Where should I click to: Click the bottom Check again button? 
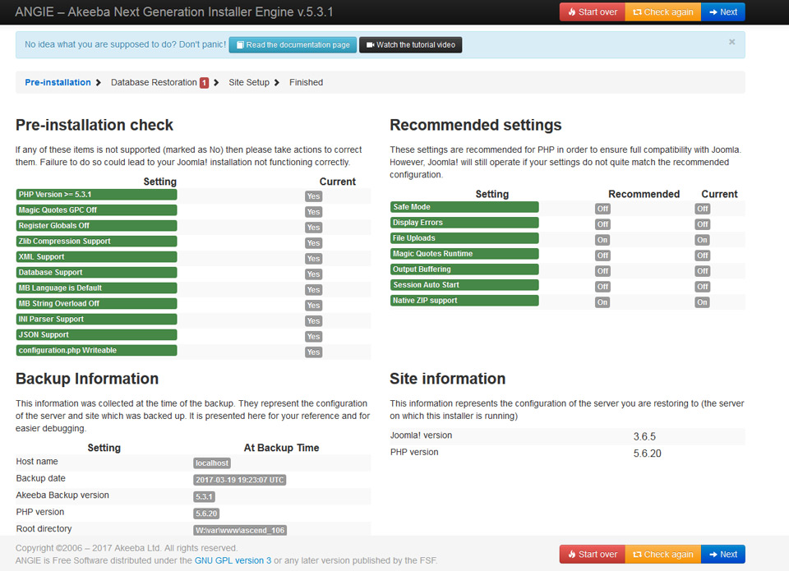pyautogui.click(x=662, y=555)
